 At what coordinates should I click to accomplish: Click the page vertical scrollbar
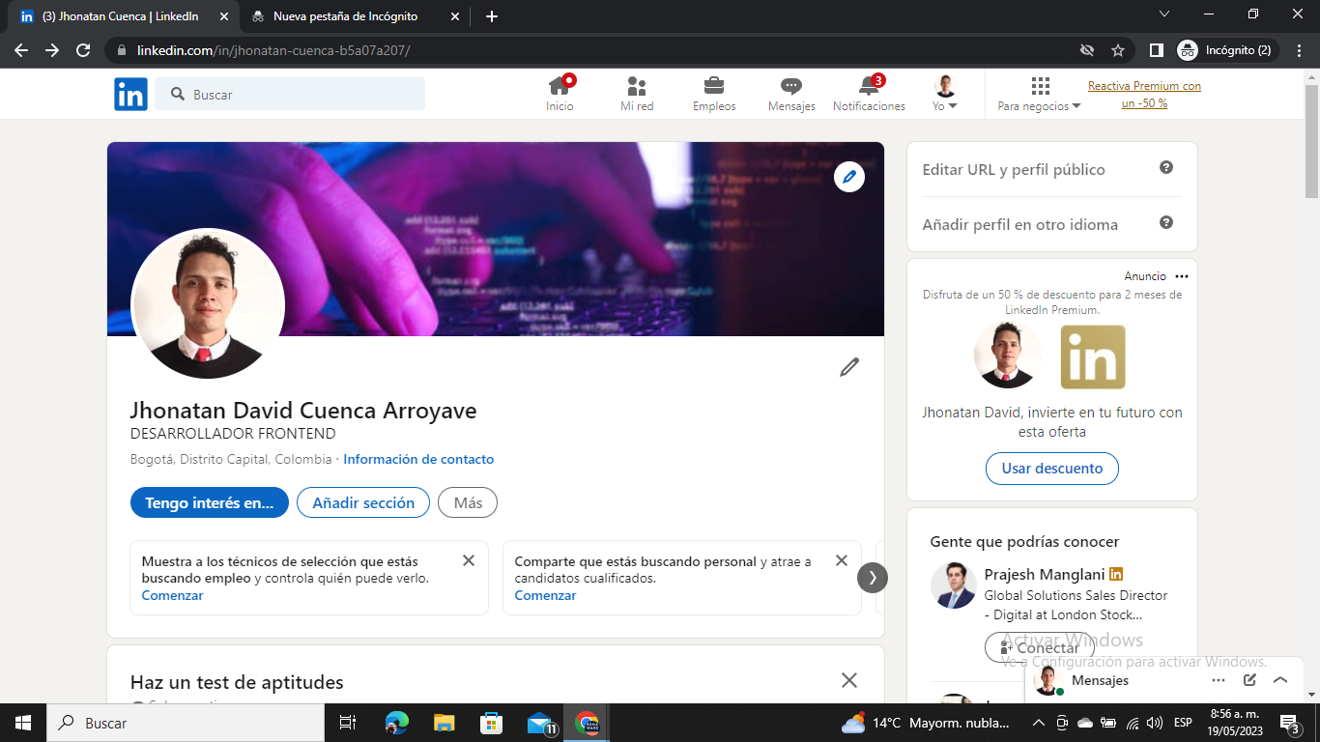click(1311, 140)
